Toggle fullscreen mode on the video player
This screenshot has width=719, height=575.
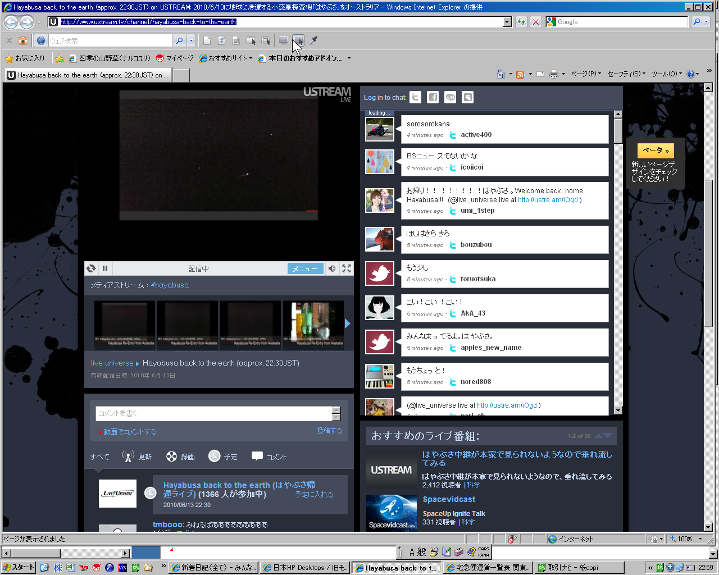pos(347,268)
